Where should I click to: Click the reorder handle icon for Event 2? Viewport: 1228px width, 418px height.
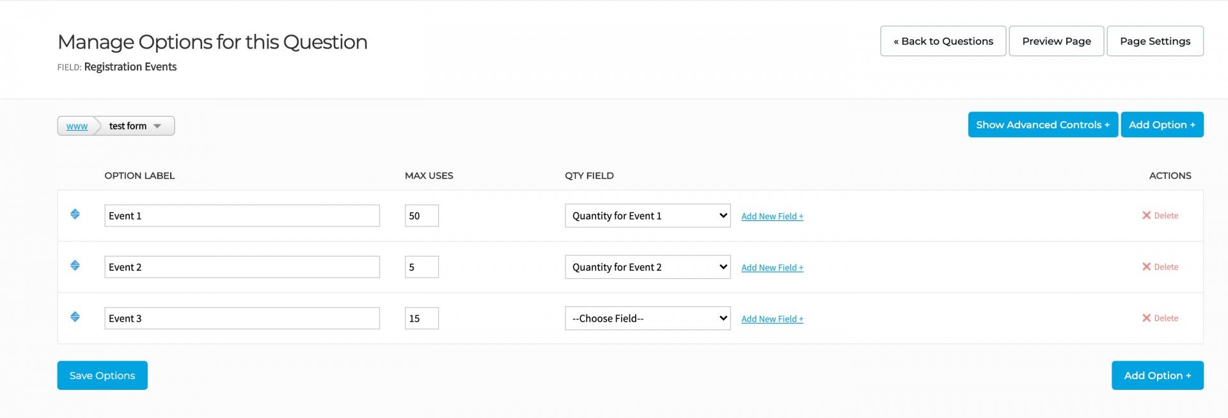75,265
